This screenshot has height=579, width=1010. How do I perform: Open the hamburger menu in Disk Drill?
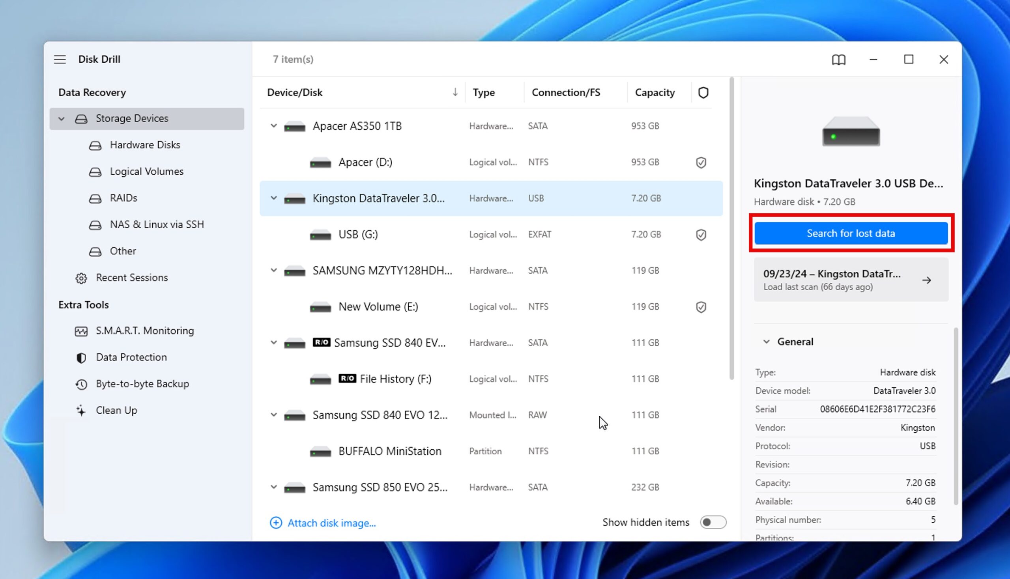tap(60, 59)
